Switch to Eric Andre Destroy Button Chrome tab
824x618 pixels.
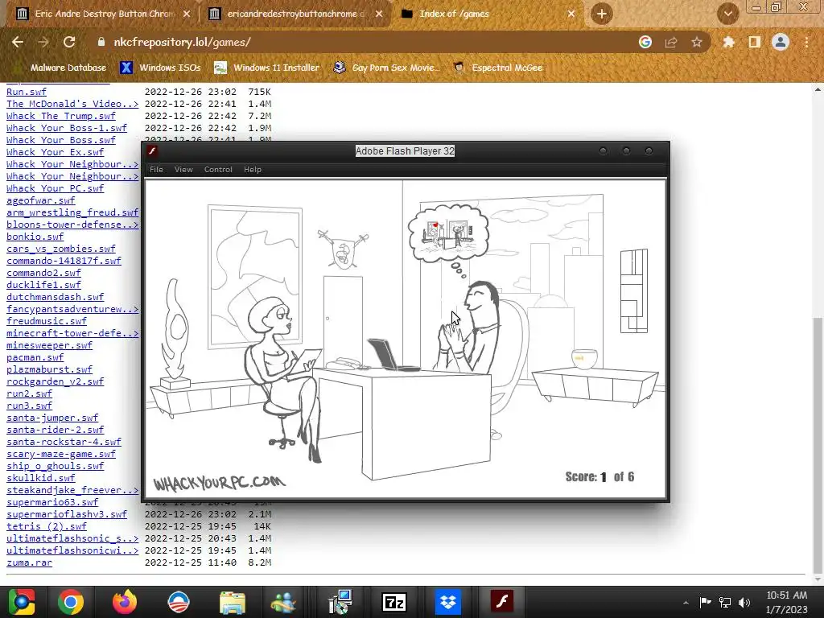(x=102, y=14)
